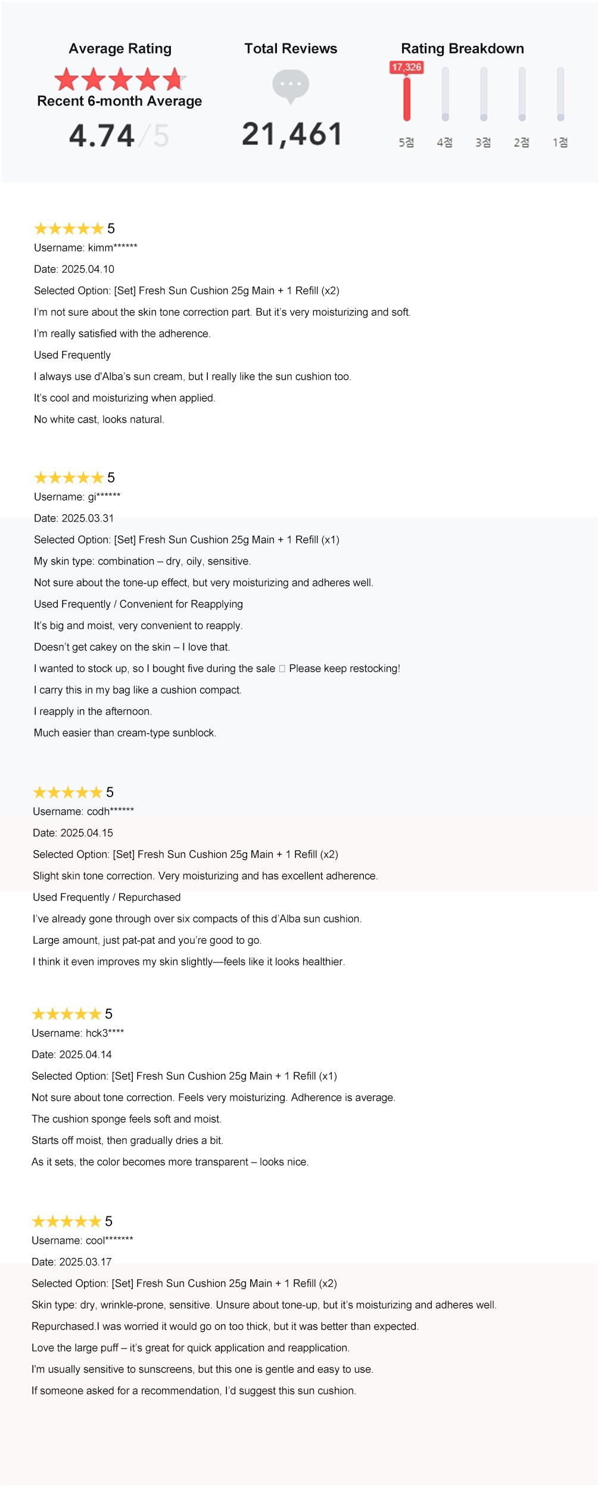Click the yellow stars on hck3**** review

(x=67, y=1014)
